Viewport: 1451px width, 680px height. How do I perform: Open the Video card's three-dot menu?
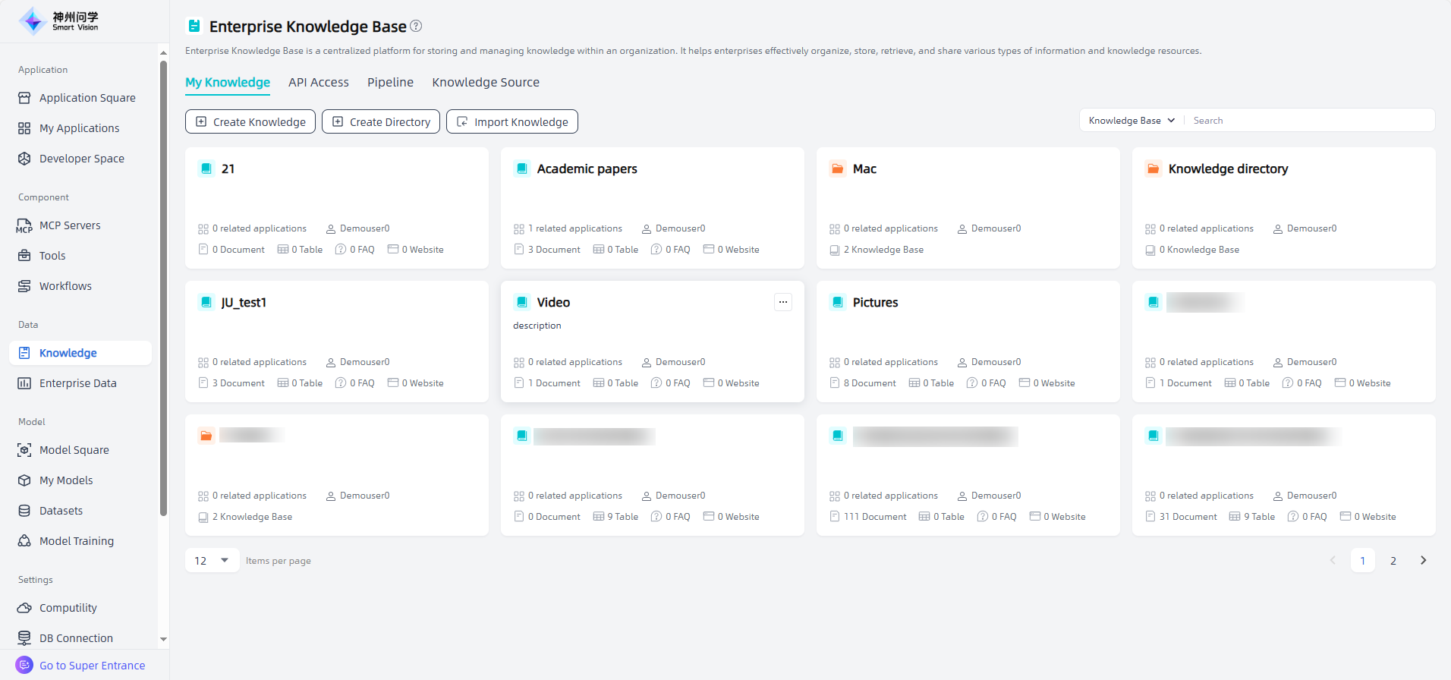[782, 302]
